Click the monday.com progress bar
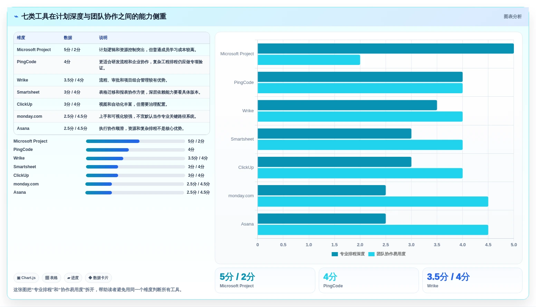 point(135,184)
